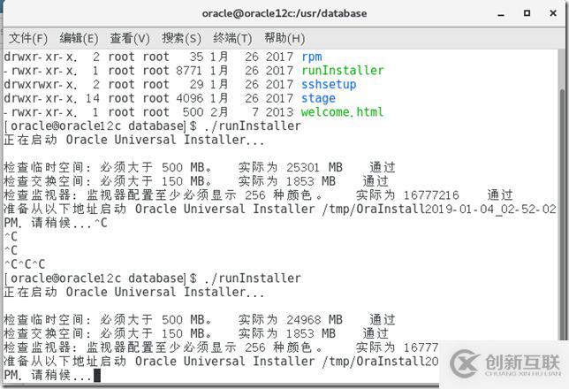569x389 pixels.
Task: Open the 终端(T) menu
Action: [x=232, y=38]
